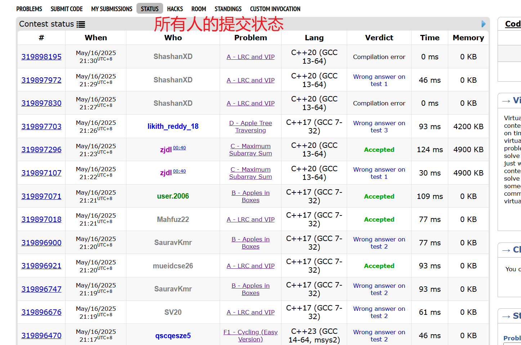
Task: Open CUSTOM INVOCATION tab
Action: pyautogui.click(x=275, y=9)
